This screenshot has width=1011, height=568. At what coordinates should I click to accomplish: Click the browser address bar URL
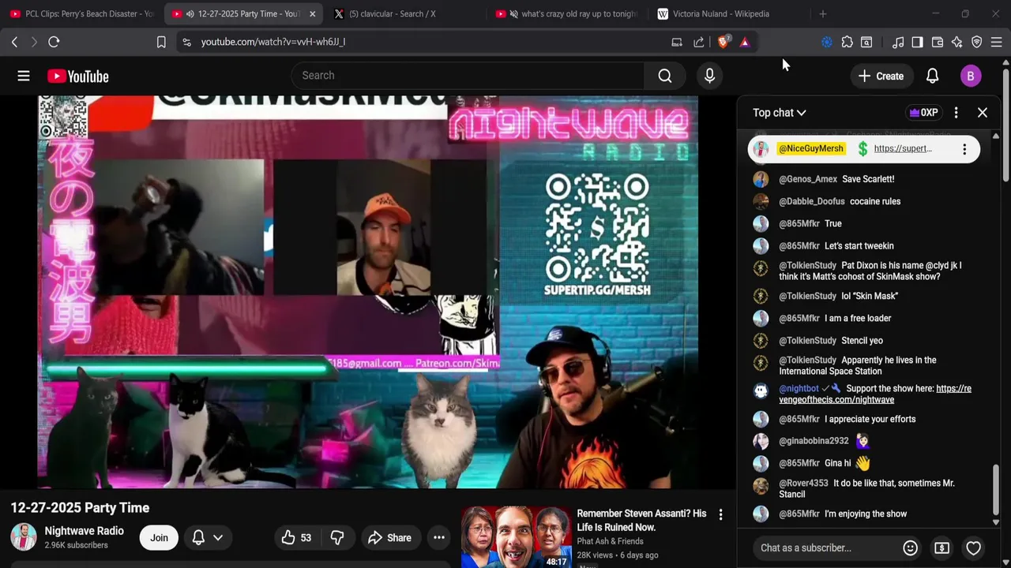pos(273,42)
